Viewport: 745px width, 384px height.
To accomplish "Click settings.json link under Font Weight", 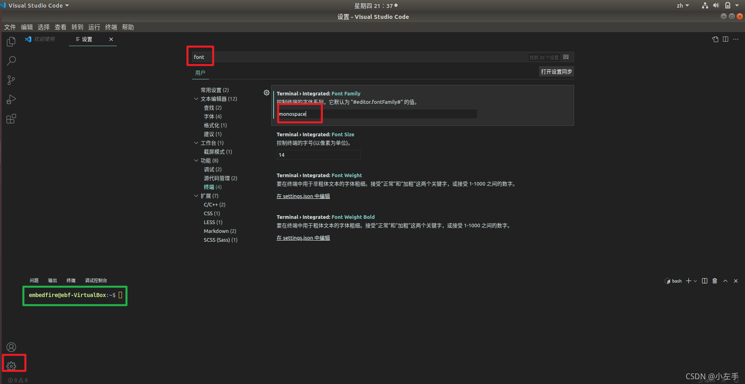I will tap(303, 196).
